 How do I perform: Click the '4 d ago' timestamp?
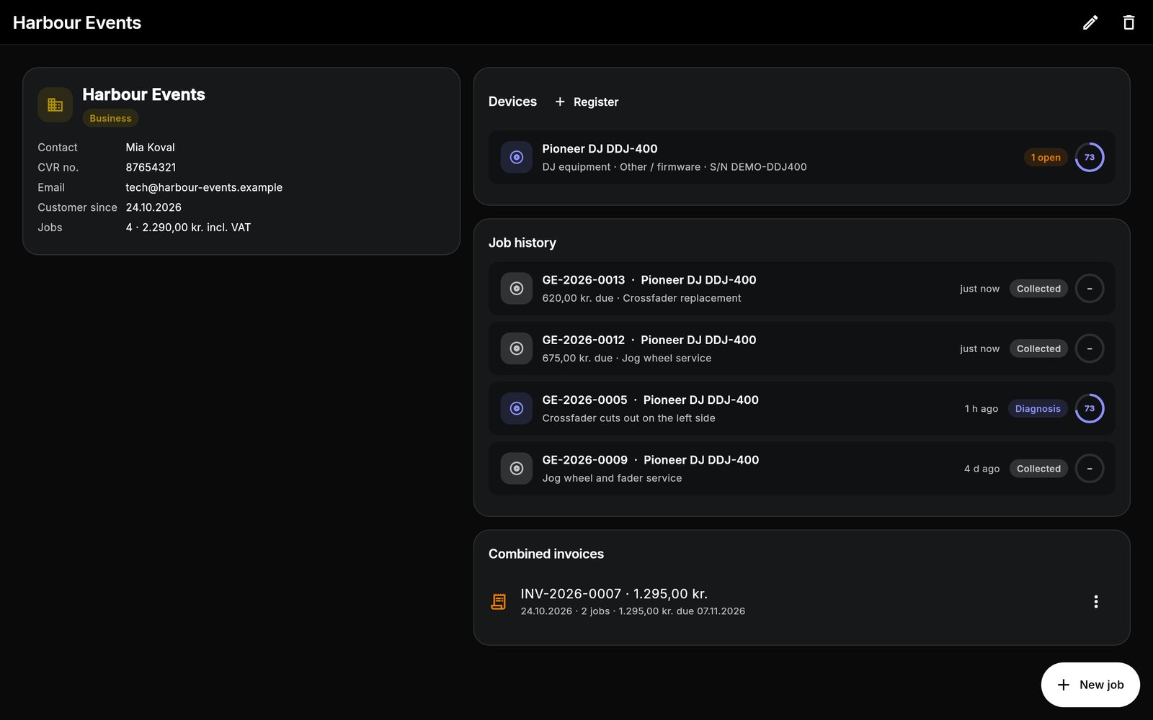981,469
